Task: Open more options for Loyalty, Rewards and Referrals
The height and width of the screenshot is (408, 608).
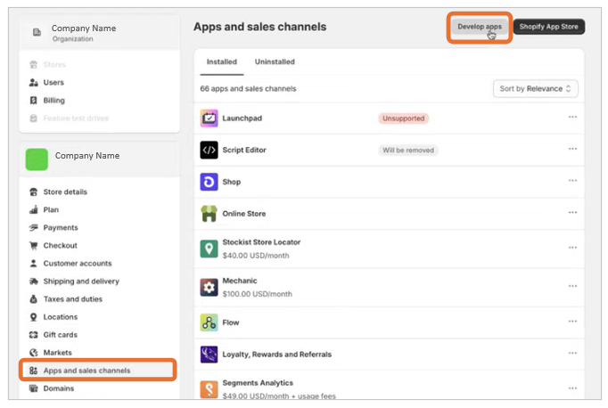Action: point(572,353)
